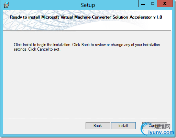Maximize the Setup window
The width and height of the screenshot is (176, 138).
pos(153,4)
